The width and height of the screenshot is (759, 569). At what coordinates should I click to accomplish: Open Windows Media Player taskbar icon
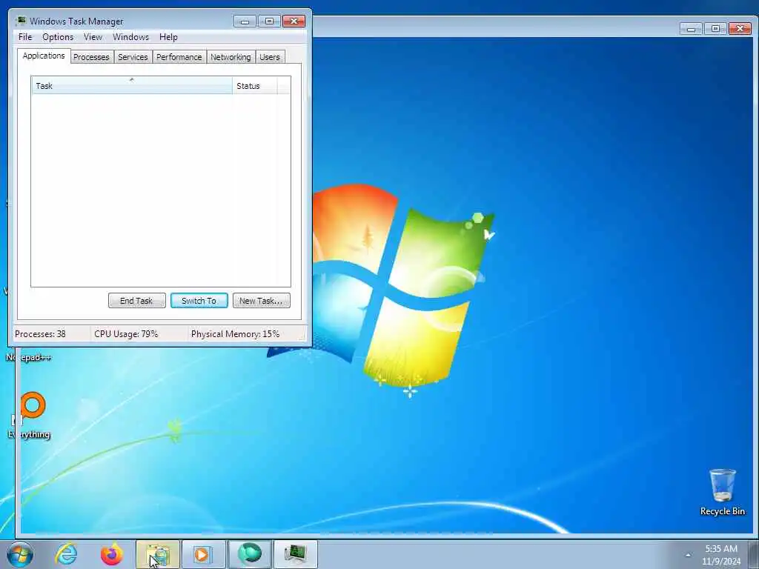click(203, 554)
